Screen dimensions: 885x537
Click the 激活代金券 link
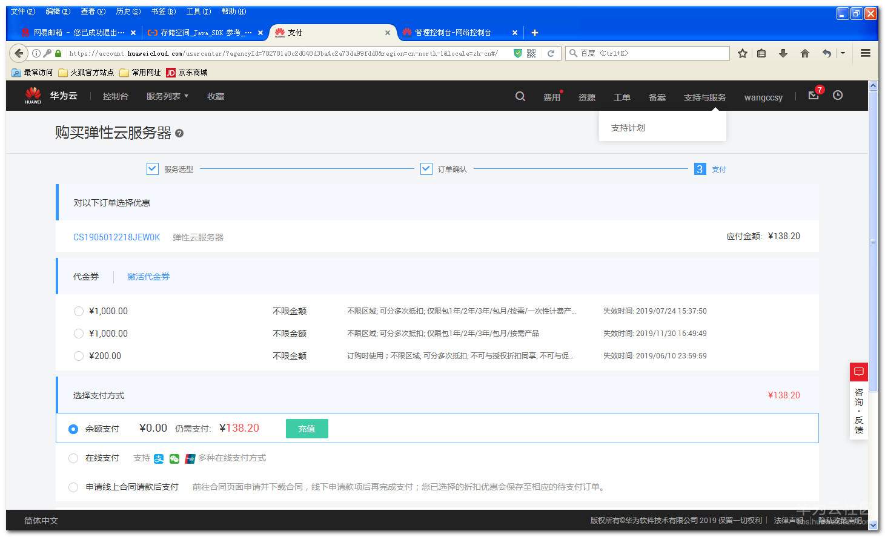pyautogui.click(x=148, y=277)
